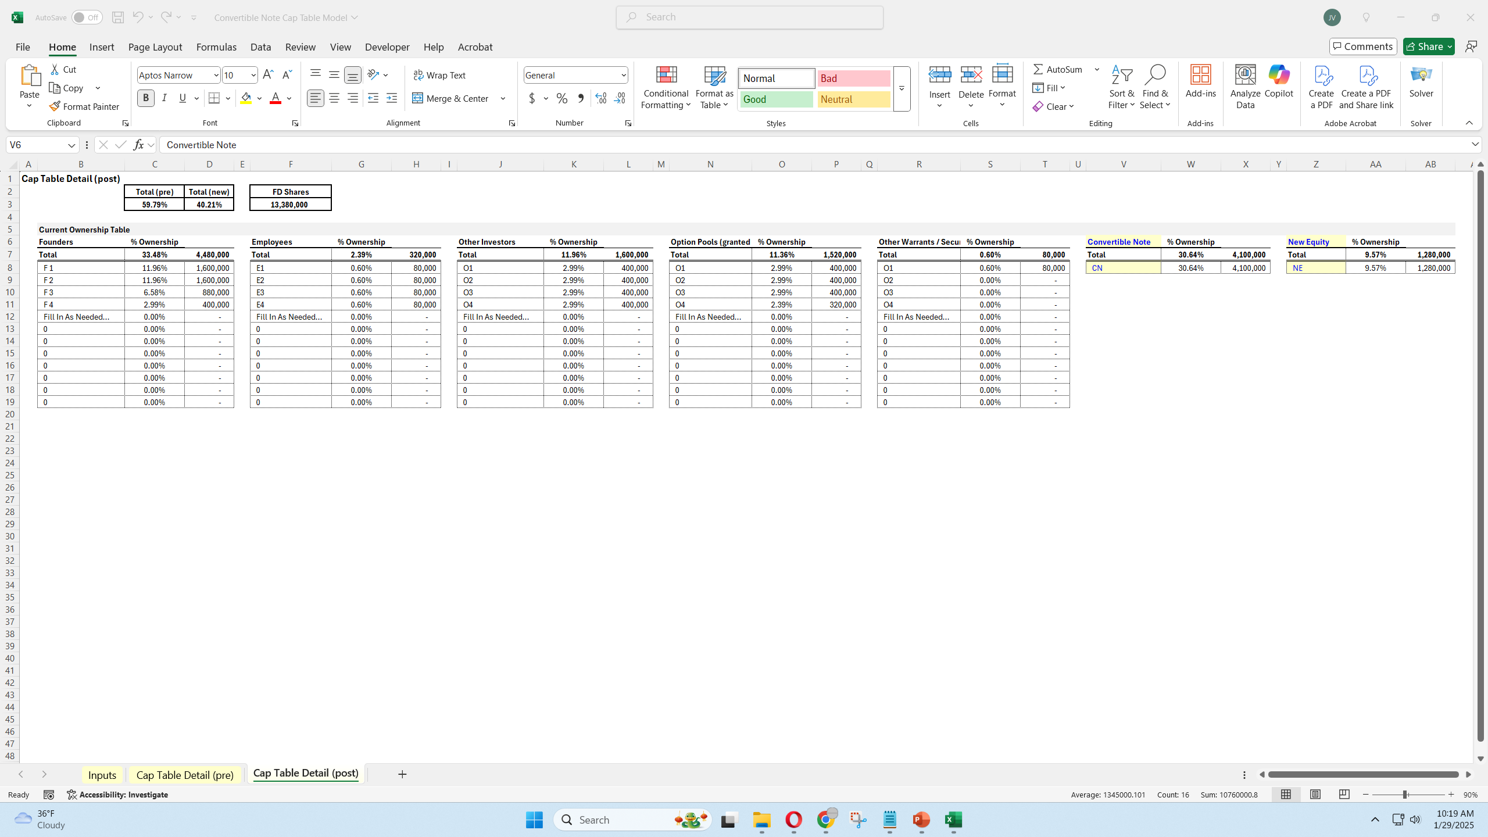The width and height of the screenshot is (1488, 837).
Task: Open the Copilot pane
Action: point(1279,81)
